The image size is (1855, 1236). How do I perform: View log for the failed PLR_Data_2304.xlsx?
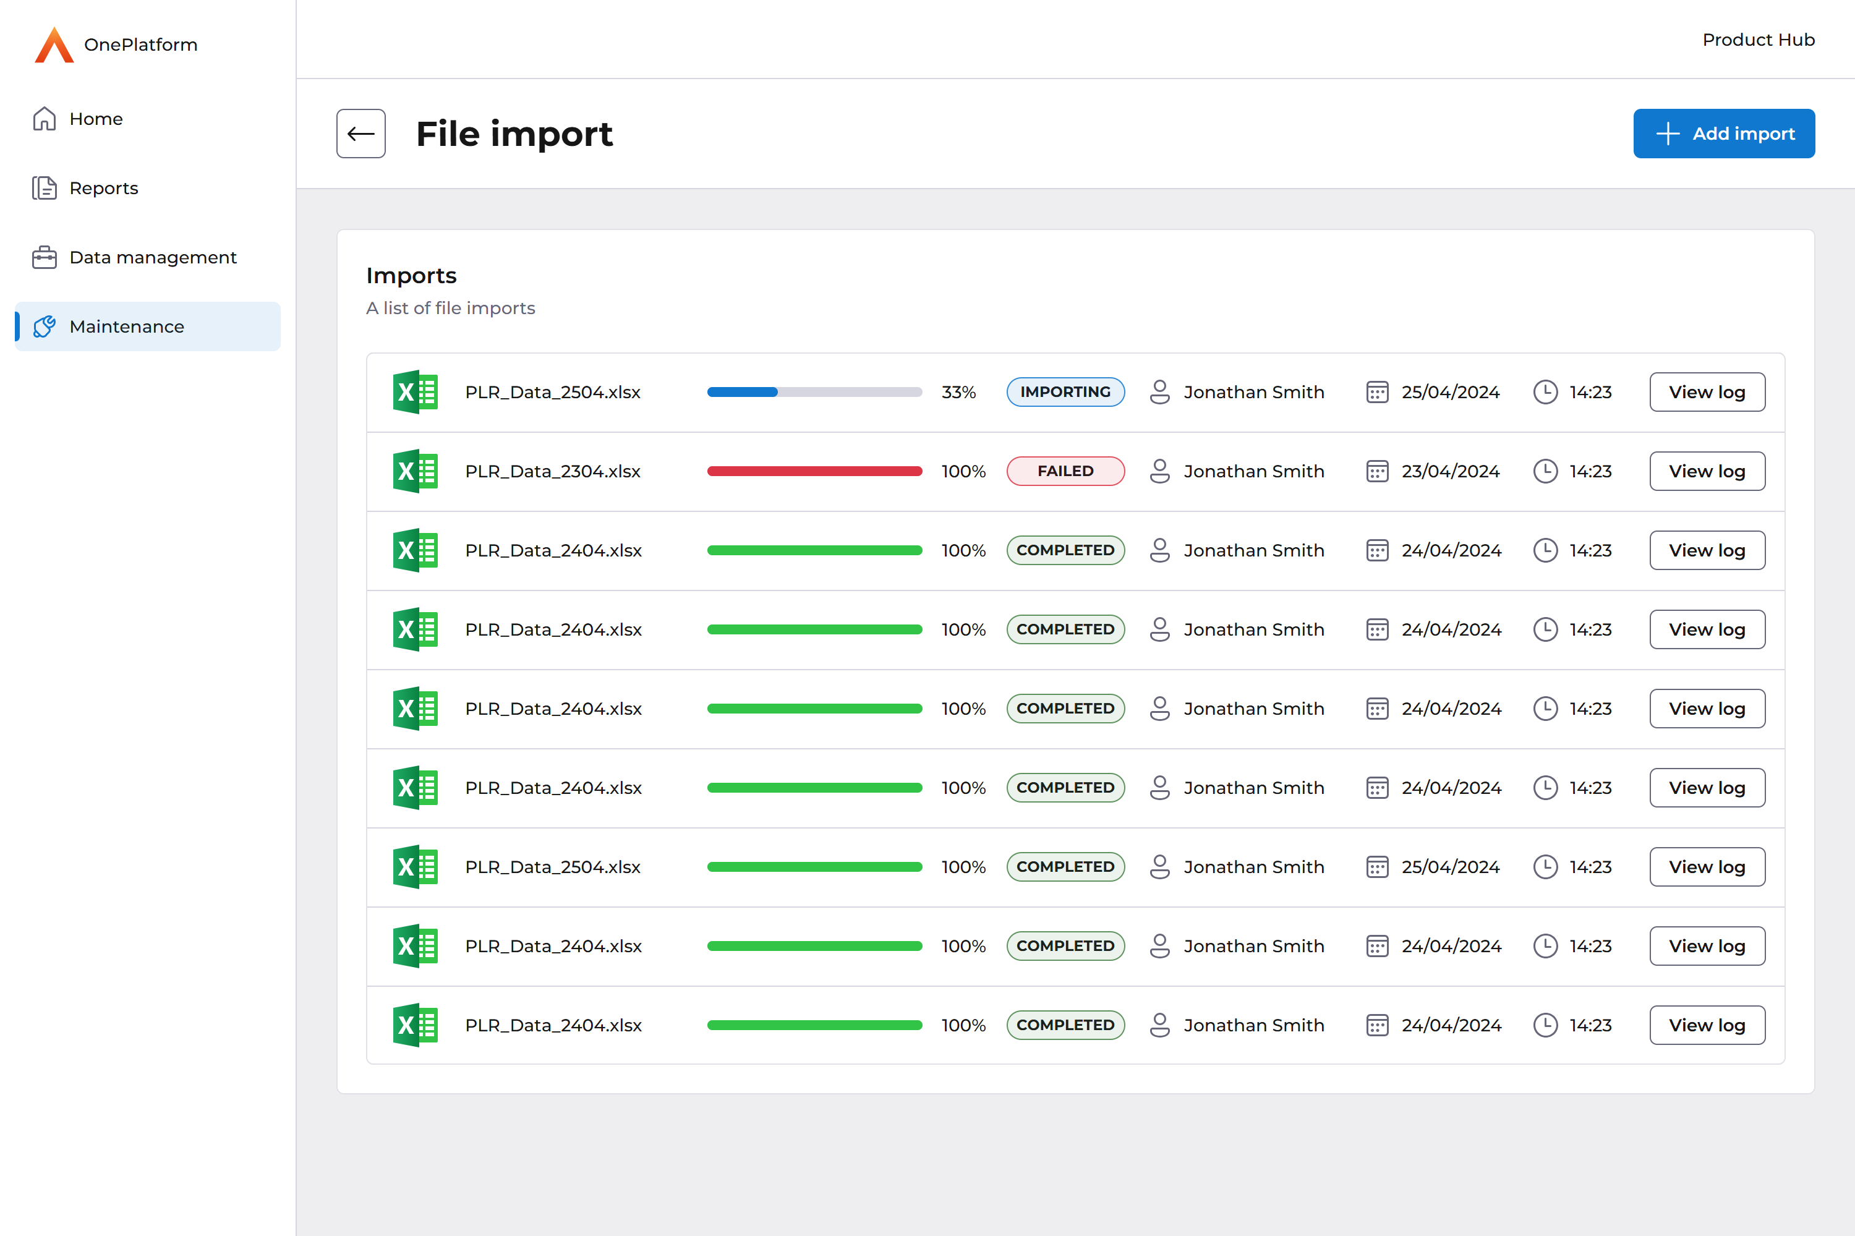point(1707,471)
